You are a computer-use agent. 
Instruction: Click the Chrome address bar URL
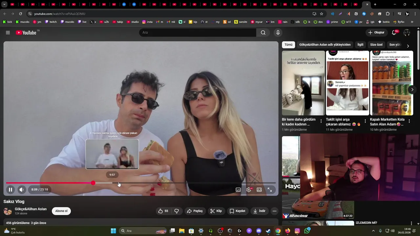click(x=60, y=14)
